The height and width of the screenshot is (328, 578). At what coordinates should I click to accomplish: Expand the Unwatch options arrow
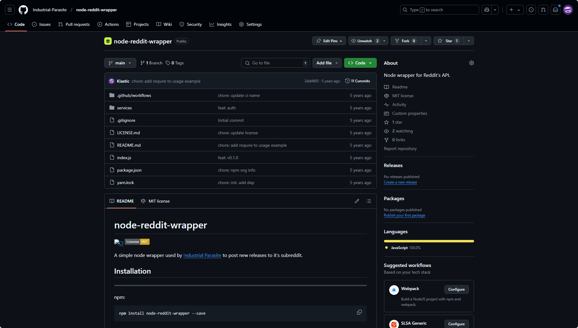pyautogui.click(x=384, y=41)
